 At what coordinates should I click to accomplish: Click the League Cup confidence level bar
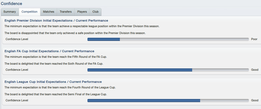pos(168,101)
